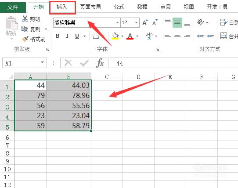Select the Format Painter (格式刷) tool
238x188 pixels.
point(33,39)
